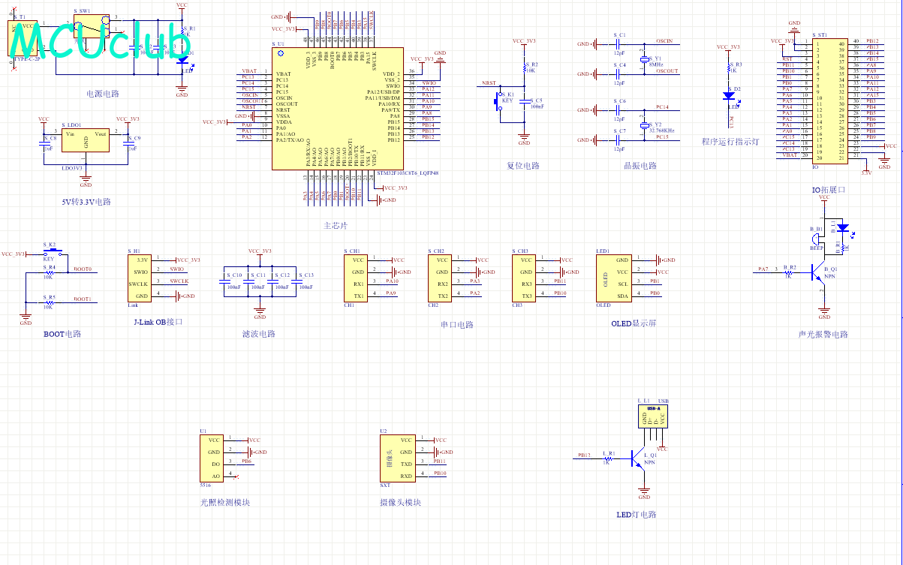This screenshot has width=903, height=565.
Task: Select the U2 SXT camera module symbol
Action: 398,458
